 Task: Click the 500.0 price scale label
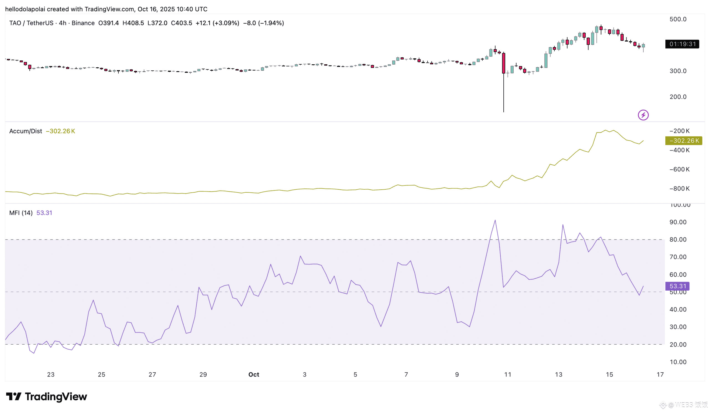[678, 19]
